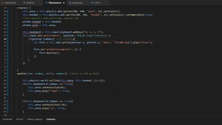Screen dimensions: 222x125
Task: Click 'window.hooded' on line 63
Action: (32, 22)
